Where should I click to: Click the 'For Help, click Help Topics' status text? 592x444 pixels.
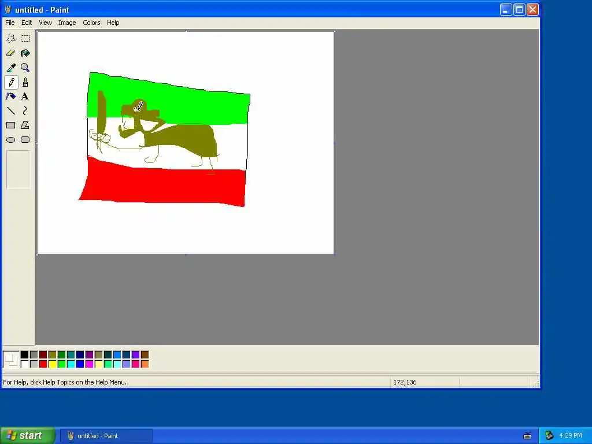[x=65, y=382]
